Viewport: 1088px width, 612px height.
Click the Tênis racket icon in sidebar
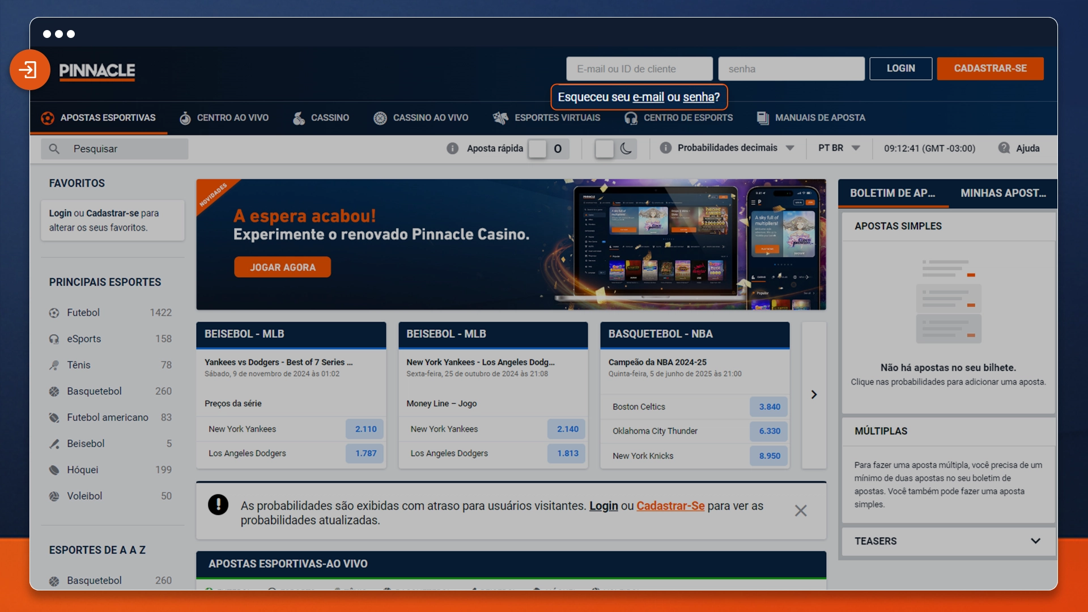pyautogui.click(x=54, y=365)
